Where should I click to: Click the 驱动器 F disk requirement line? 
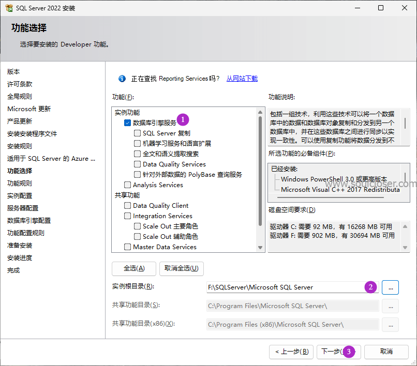pyautogui.click(x=332, y=236)
